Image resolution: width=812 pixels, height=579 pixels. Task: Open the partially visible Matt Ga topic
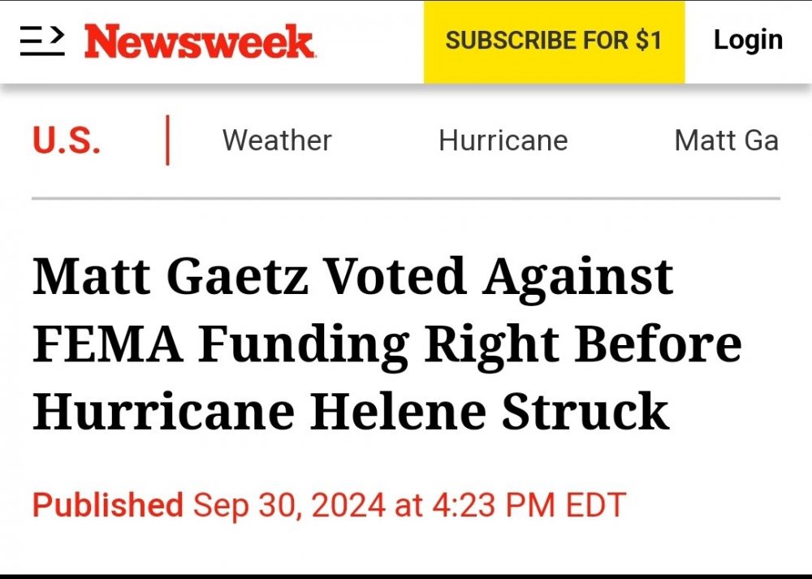pos(726,140)
